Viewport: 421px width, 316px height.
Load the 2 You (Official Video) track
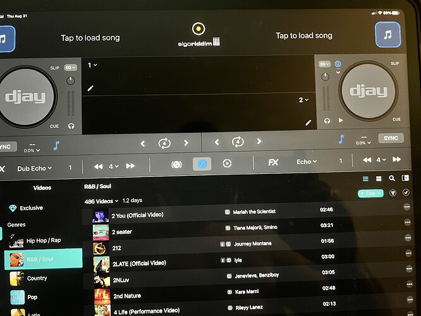[247, 214]
